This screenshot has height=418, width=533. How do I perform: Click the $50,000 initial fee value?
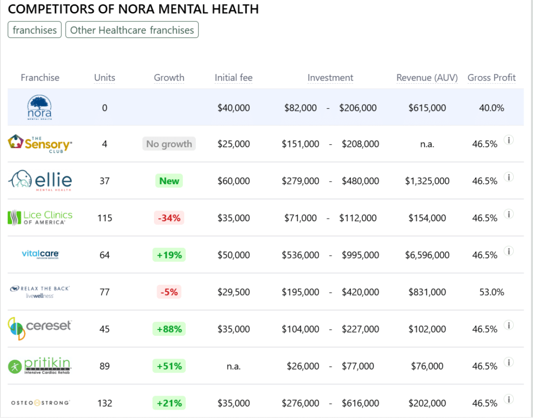(234, 255)
